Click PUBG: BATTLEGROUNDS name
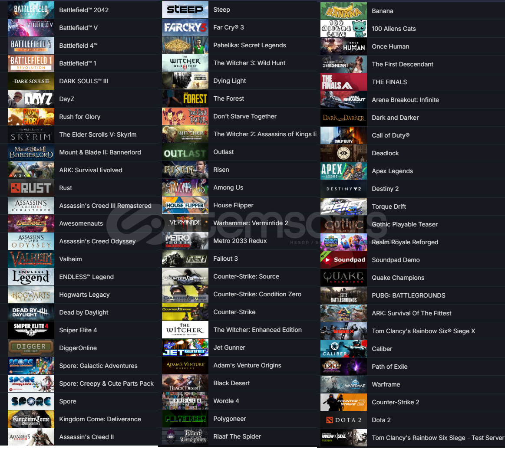Viewport: 505px width, 449px height. click(409, 295)
